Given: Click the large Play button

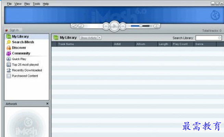Looking at the screenshot, I should point(114,26).
